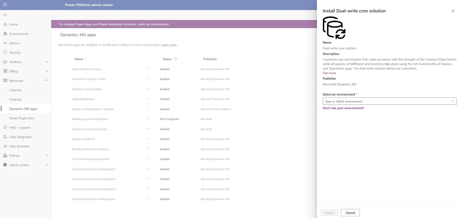Screen dimensions: 461x218
Task: Click the Data integration icon
Action: point(5,137)
